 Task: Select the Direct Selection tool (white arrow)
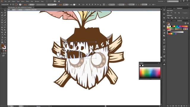5,10
